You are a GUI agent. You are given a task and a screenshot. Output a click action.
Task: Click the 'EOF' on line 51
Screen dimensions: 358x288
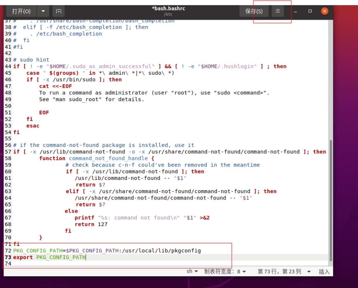tap(44, 113)
